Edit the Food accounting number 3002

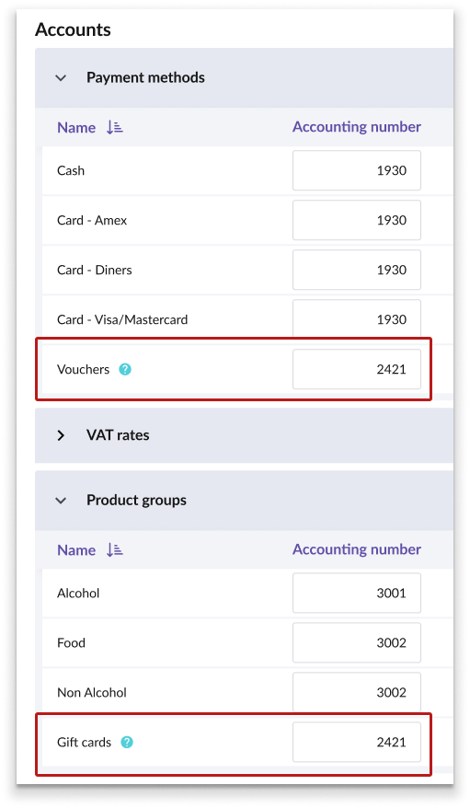[357, 642]
